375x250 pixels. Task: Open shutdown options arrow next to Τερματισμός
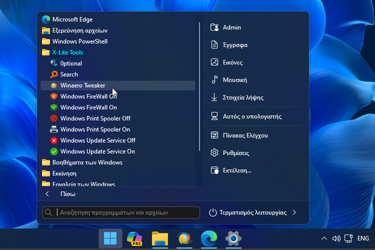coord(294,212)
